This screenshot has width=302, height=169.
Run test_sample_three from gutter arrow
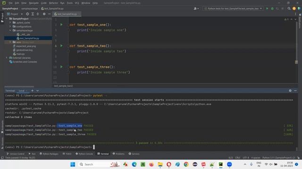click(61, 67)
